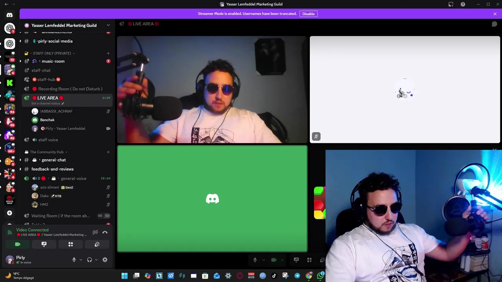Create channel in STAFF ONLY category

pyautogui.click(x=108, y=53)
